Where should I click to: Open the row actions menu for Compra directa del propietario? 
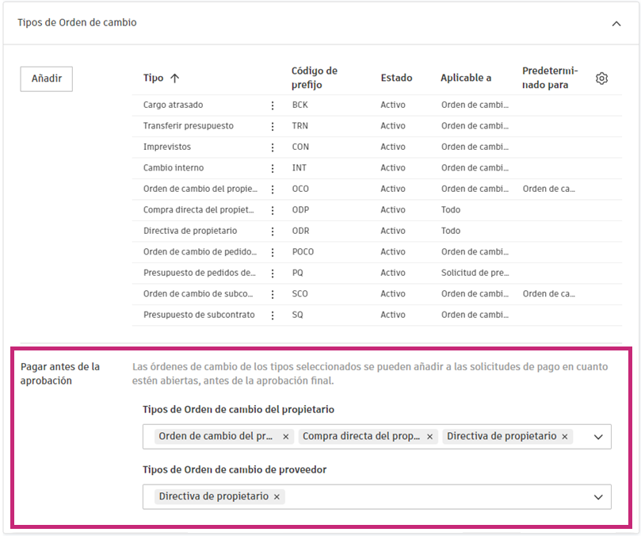273,209
